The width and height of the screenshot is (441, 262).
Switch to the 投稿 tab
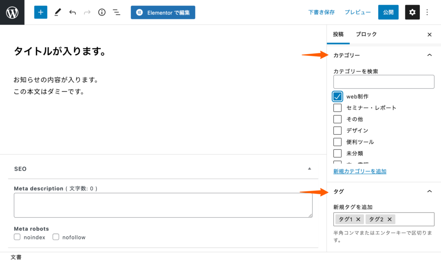pos(338,34)
